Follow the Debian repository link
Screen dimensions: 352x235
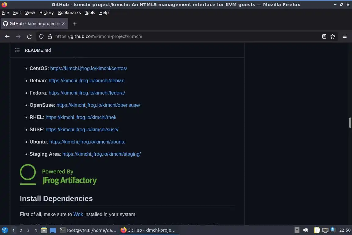[86, 80]
